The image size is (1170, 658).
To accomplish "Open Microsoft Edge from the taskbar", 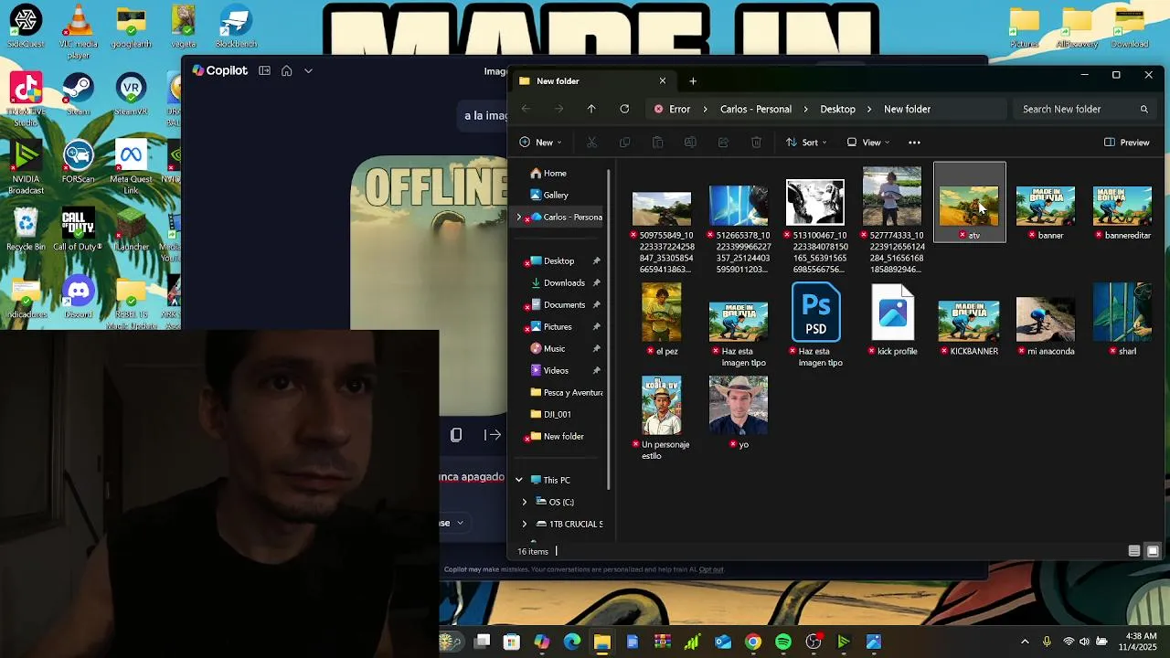I will tap(572, 642).
